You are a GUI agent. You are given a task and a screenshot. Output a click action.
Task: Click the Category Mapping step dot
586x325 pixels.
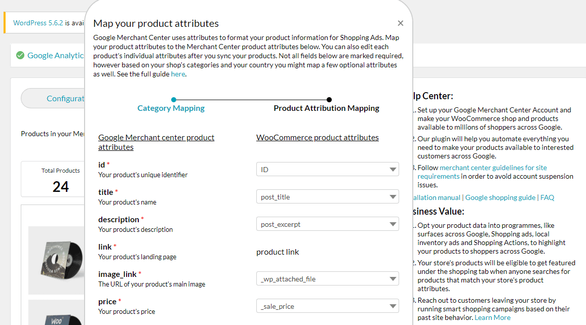(x=173, y=100)
